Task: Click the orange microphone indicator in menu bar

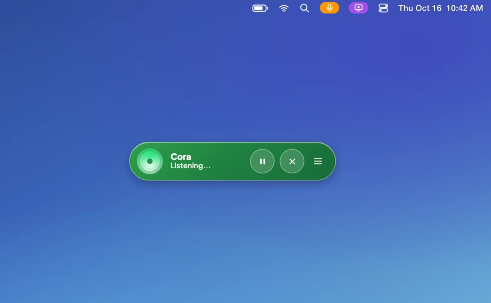Action: [329, 8]
